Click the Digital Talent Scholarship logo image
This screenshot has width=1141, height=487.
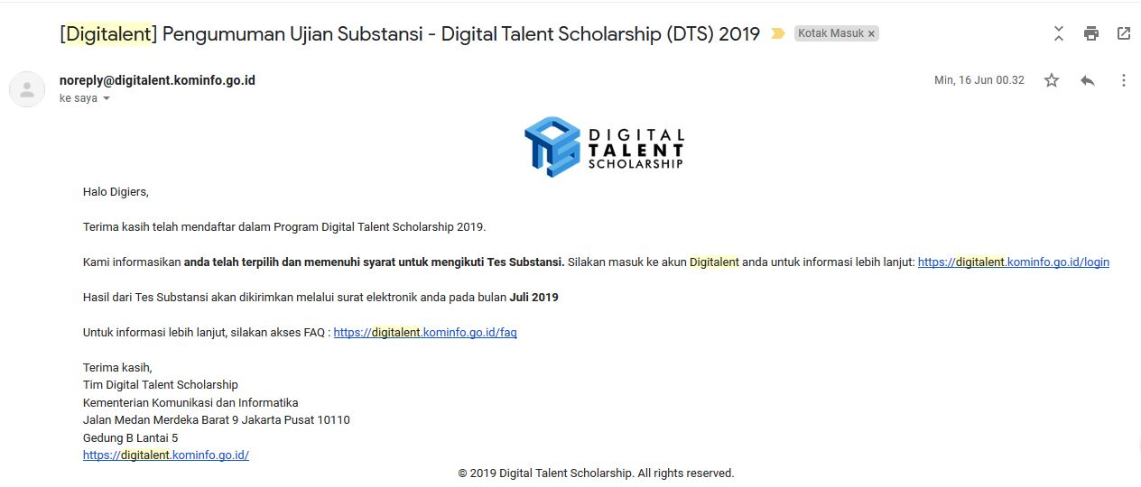click(x=603, y=146)
